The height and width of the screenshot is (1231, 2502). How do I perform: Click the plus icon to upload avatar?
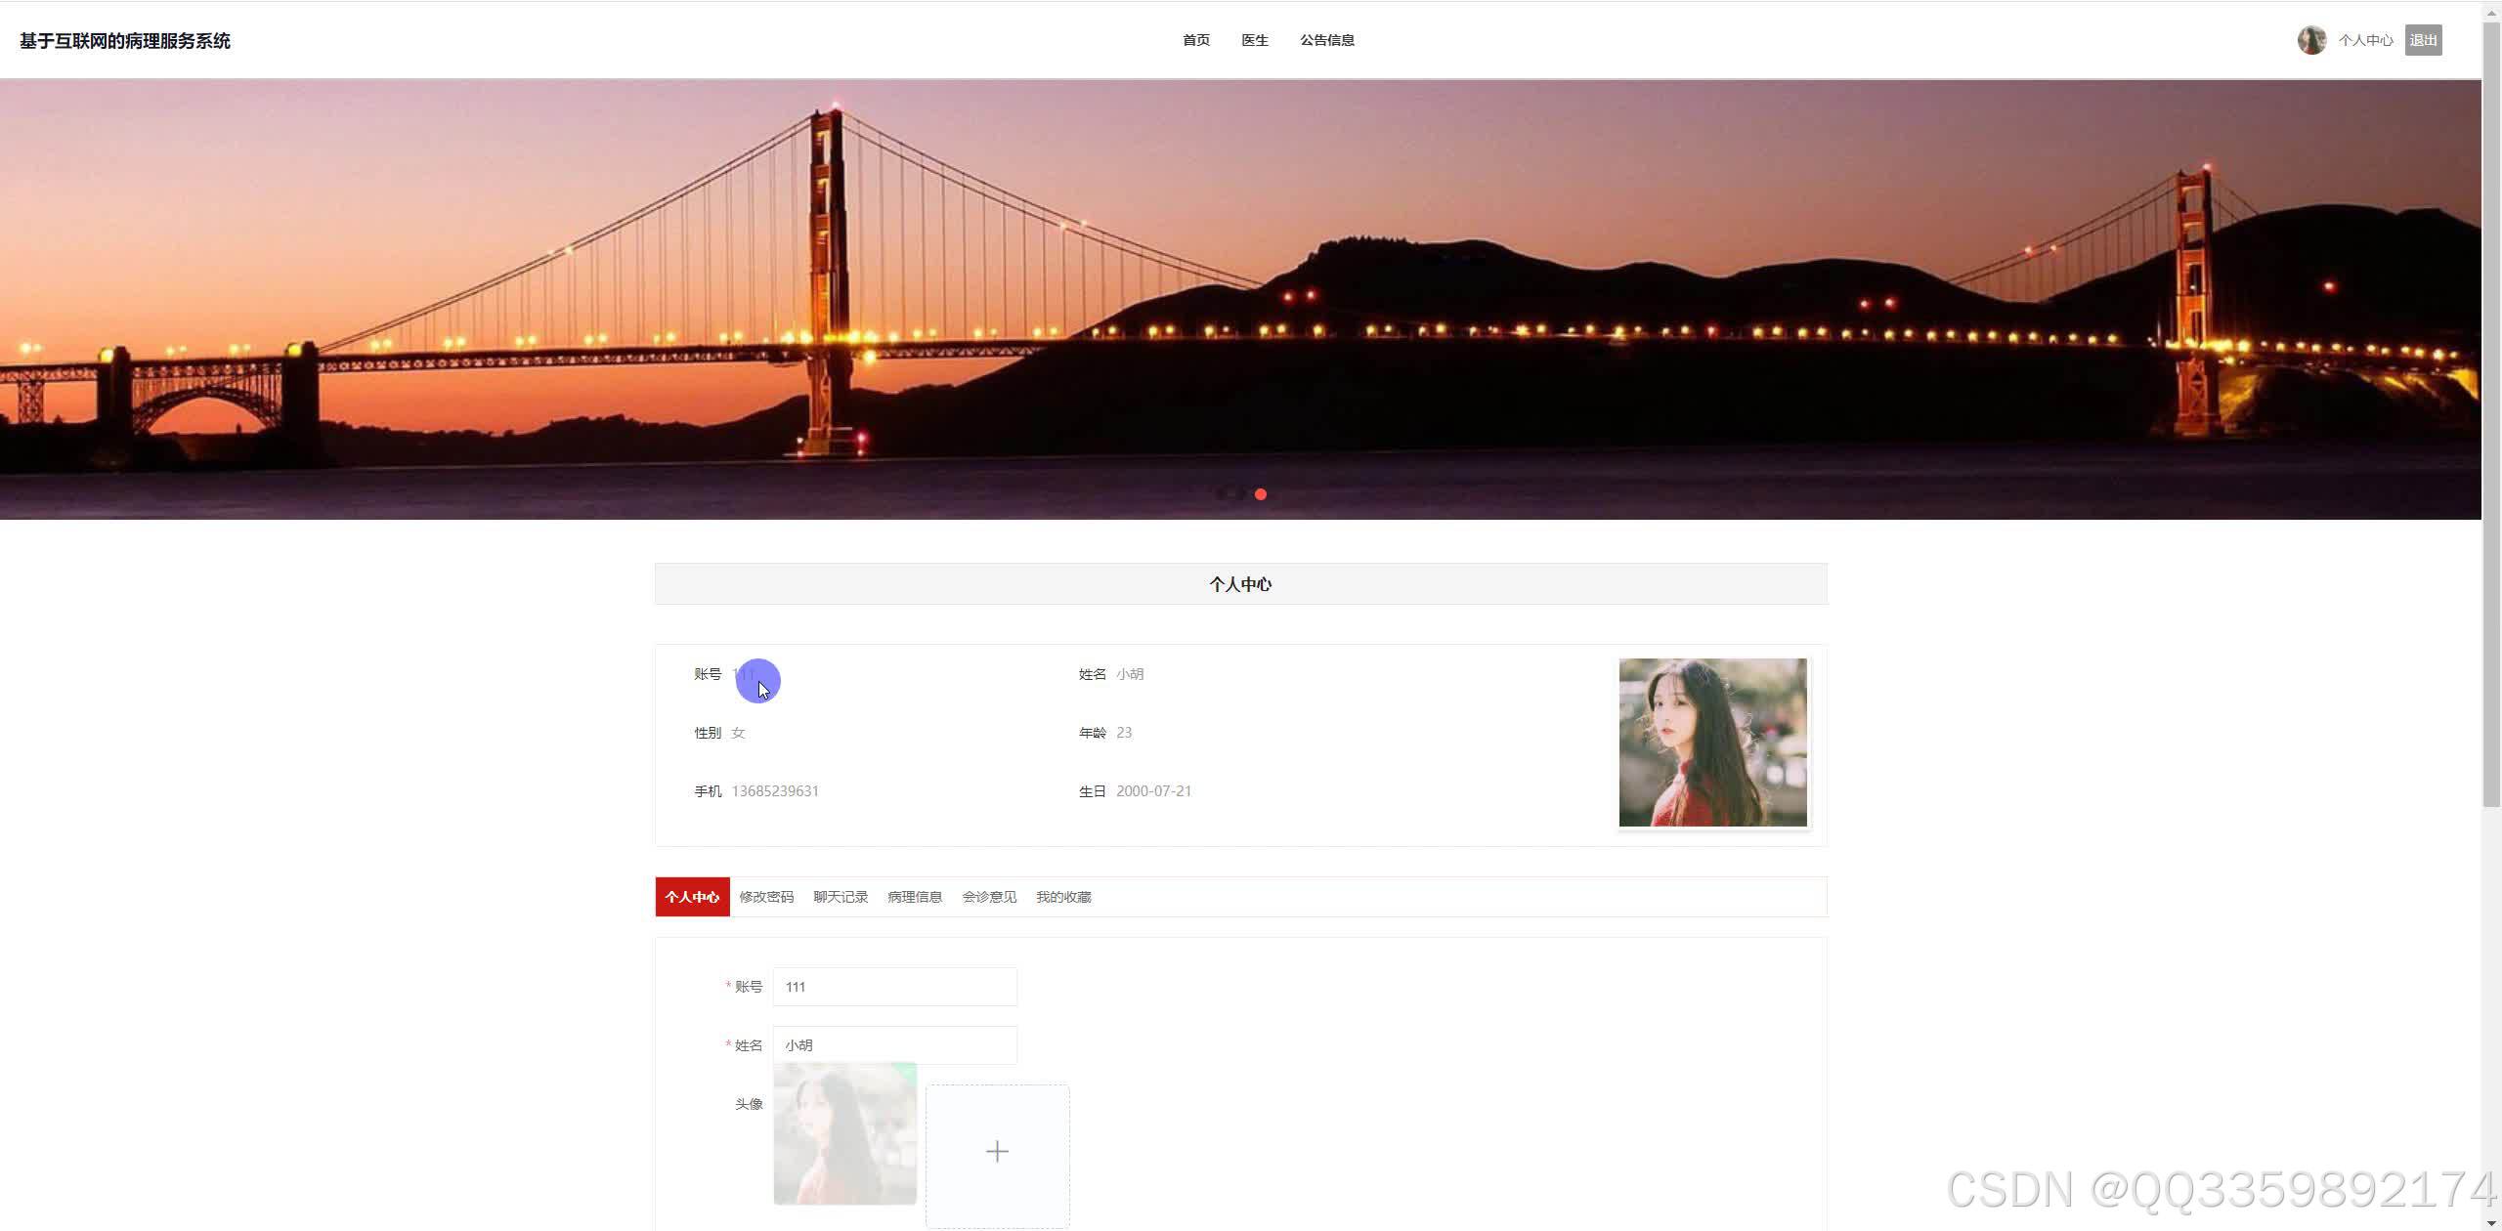tap(997, 1153)
